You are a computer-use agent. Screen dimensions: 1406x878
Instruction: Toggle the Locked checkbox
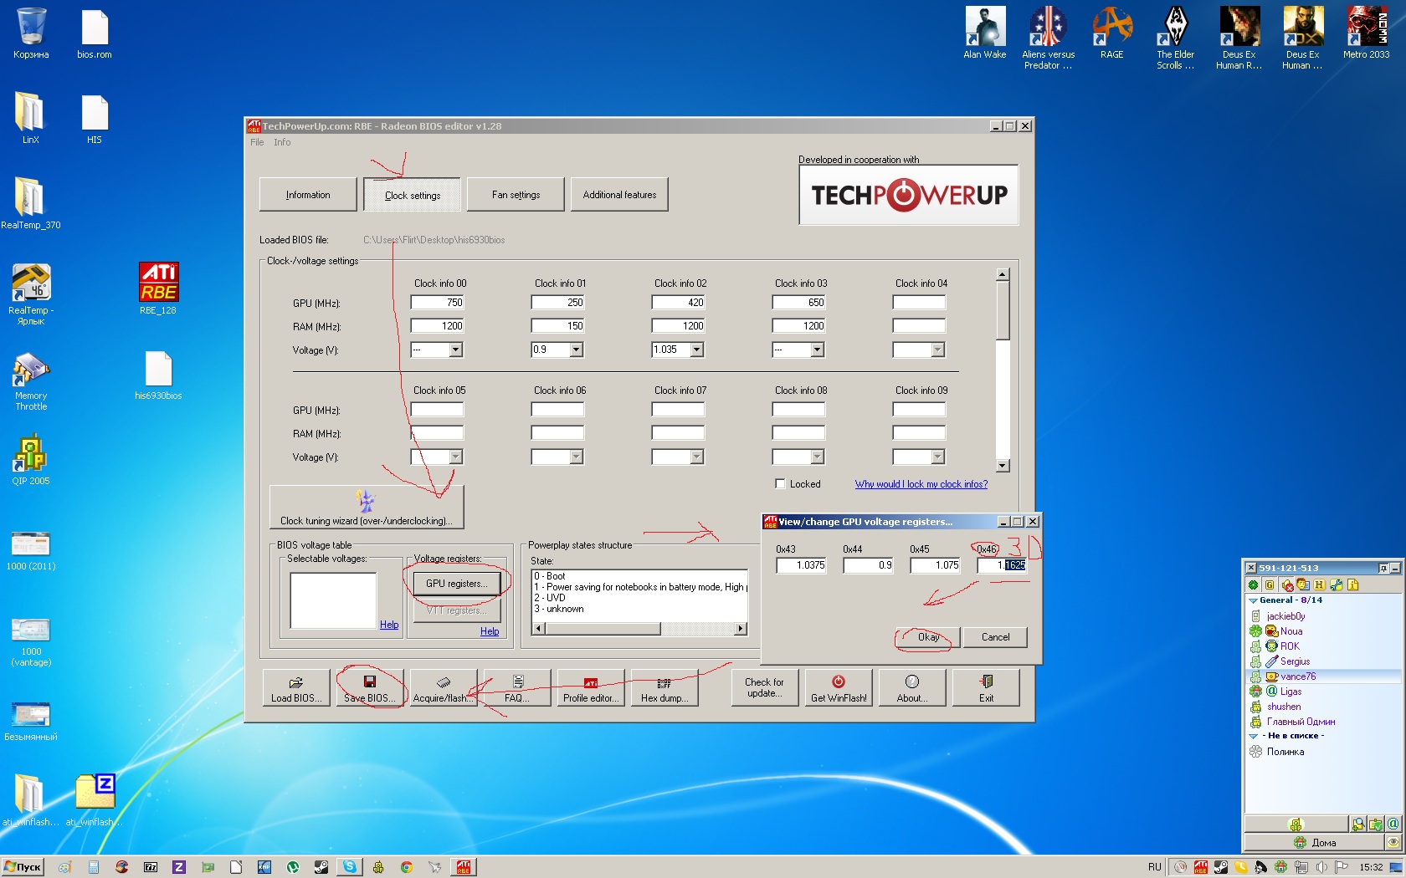(x=780, y=483)
